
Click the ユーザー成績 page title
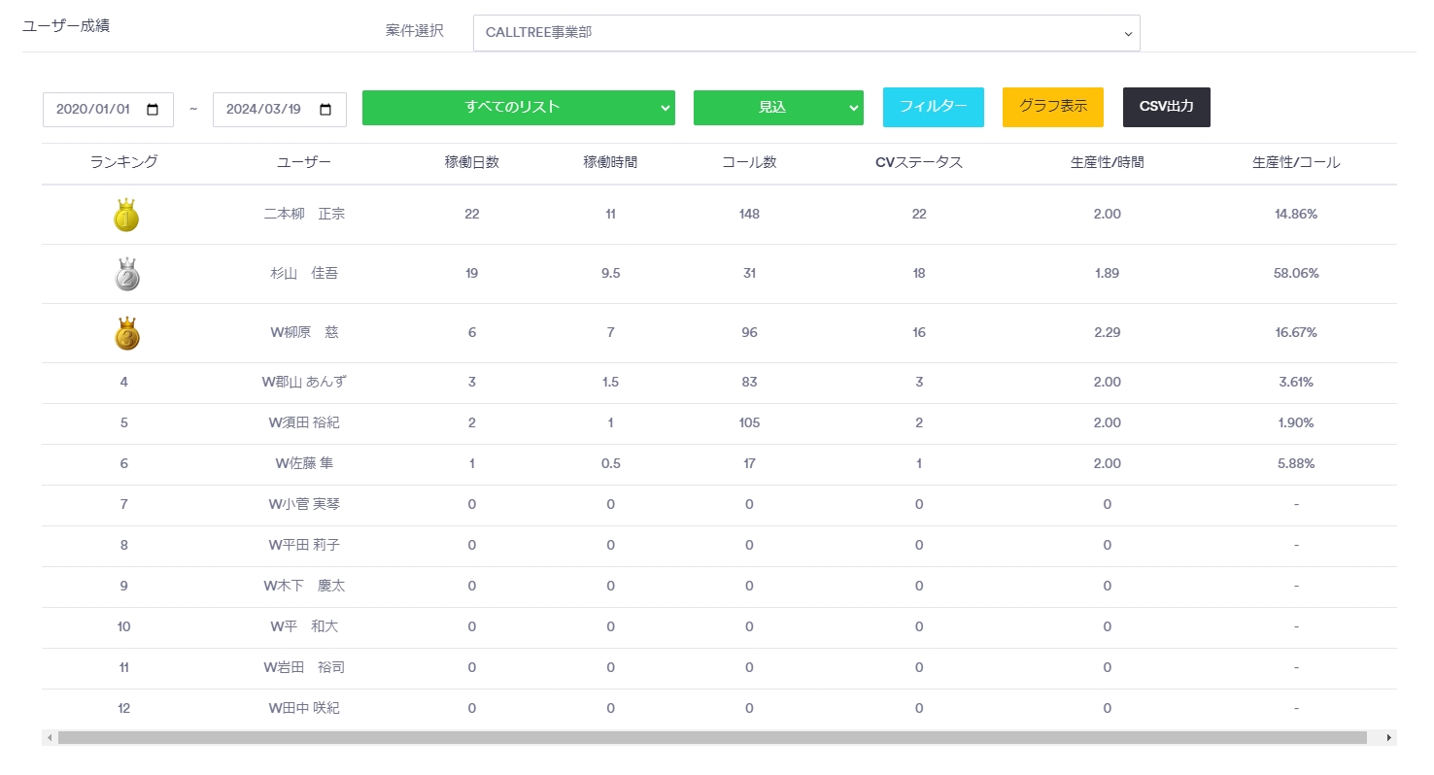pos(66,26)
